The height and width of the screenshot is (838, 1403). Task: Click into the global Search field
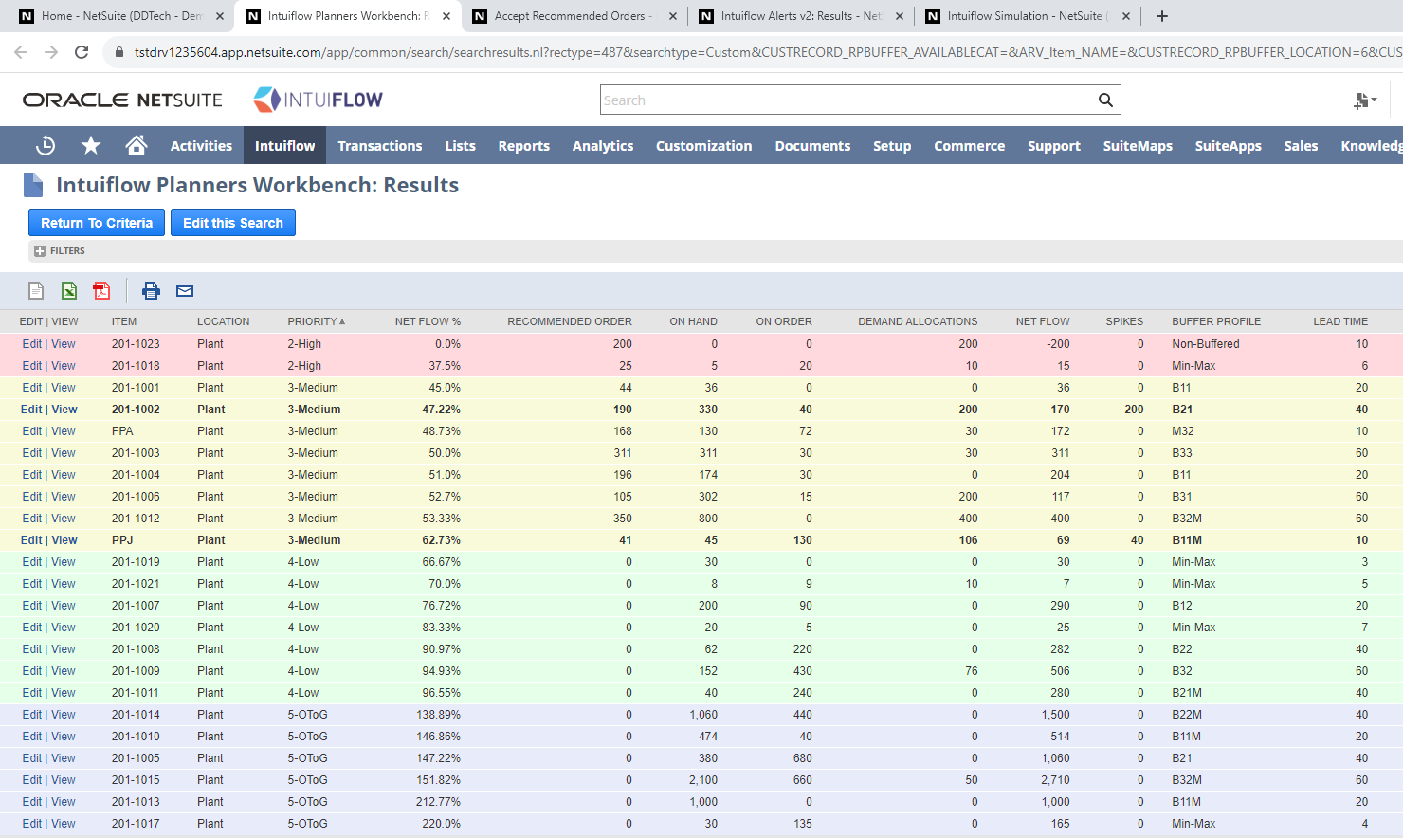[x=847, y=100]
